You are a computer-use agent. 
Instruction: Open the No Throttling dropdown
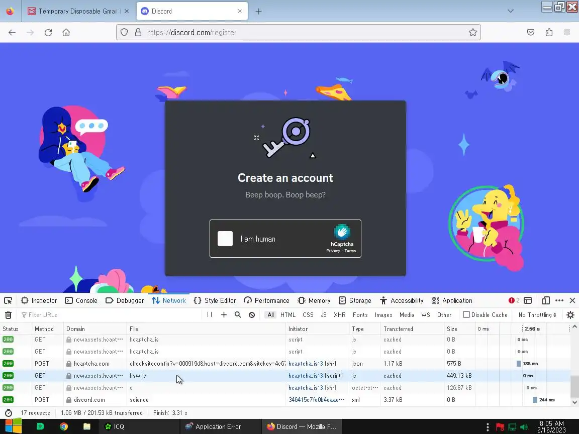pyautogui.click(x=537, y=315)
